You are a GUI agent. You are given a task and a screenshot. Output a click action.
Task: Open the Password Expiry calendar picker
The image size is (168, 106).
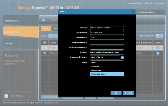(122, 57)
